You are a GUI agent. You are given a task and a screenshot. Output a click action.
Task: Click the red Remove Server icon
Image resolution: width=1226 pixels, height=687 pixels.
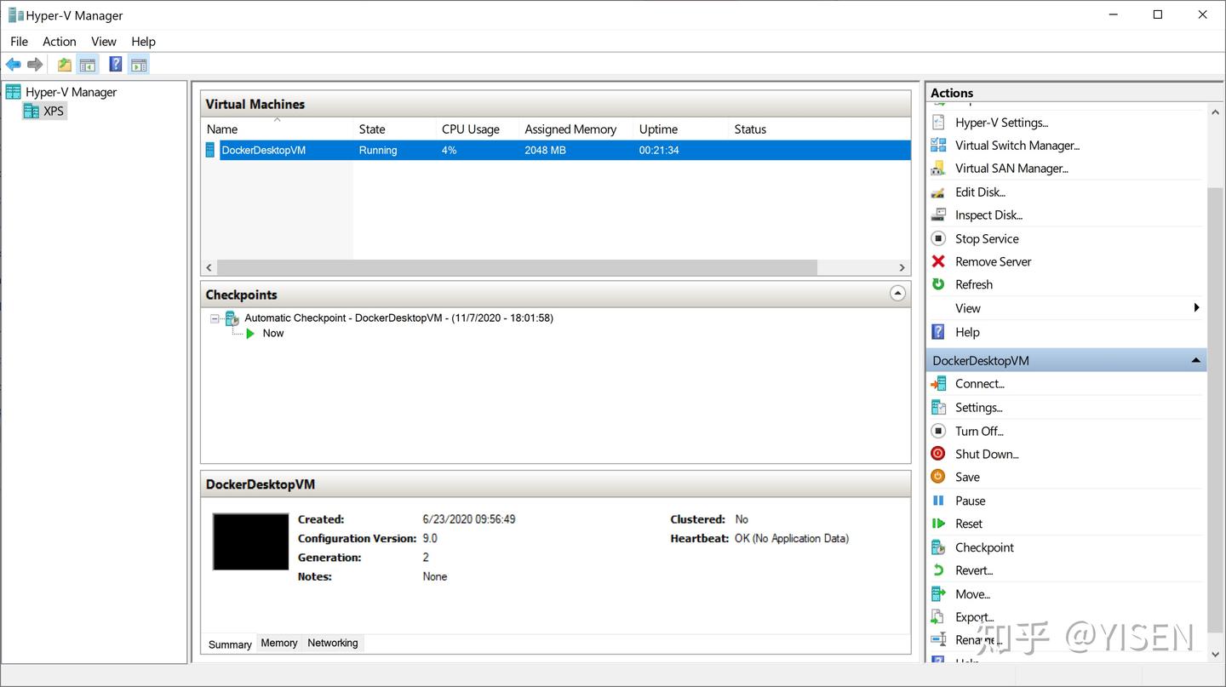tap(938, 261)
